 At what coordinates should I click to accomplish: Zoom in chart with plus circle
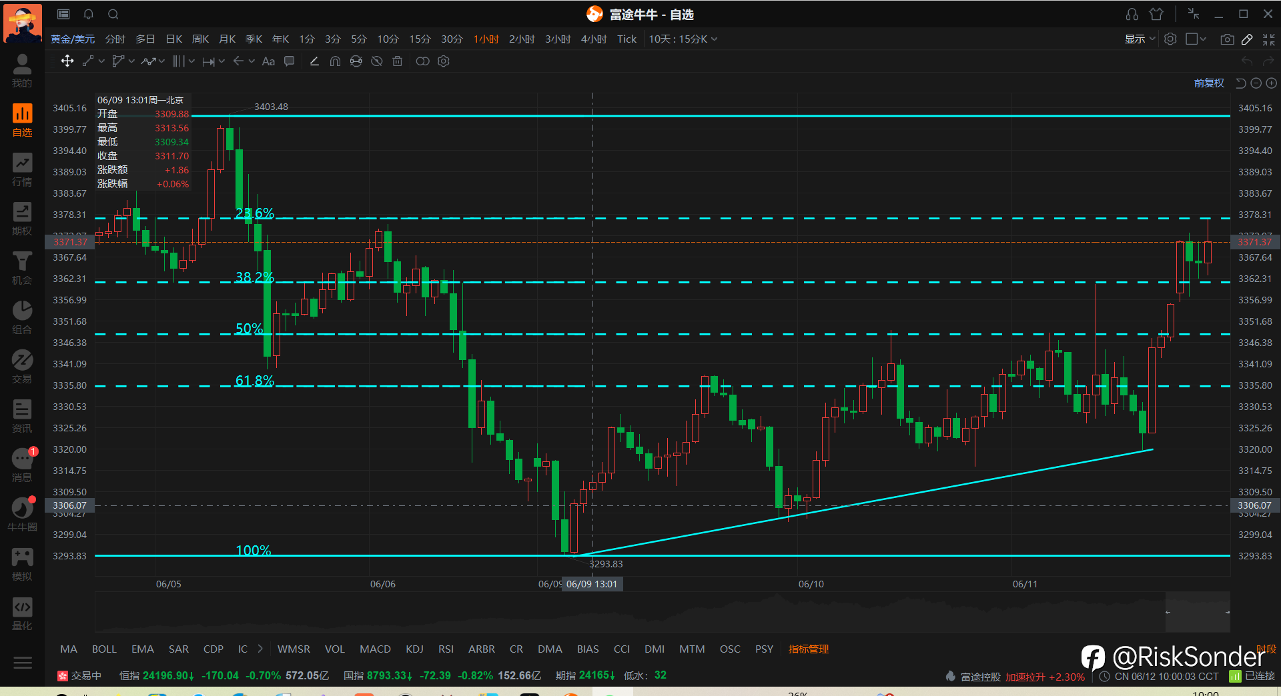(x=1272, y=83)
